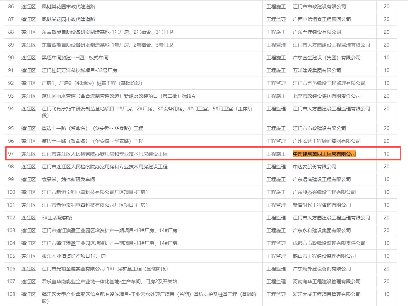This screenshot has width=408, height=306.
Task: Click 广东骏杰兴建设工程有限公司 company name
Action: point(322,192)
